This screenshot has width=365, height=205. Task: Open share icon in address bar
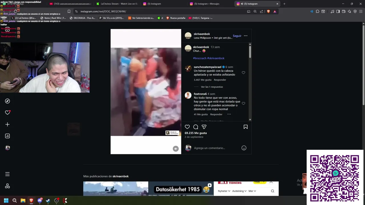click(x=261, y=11)
